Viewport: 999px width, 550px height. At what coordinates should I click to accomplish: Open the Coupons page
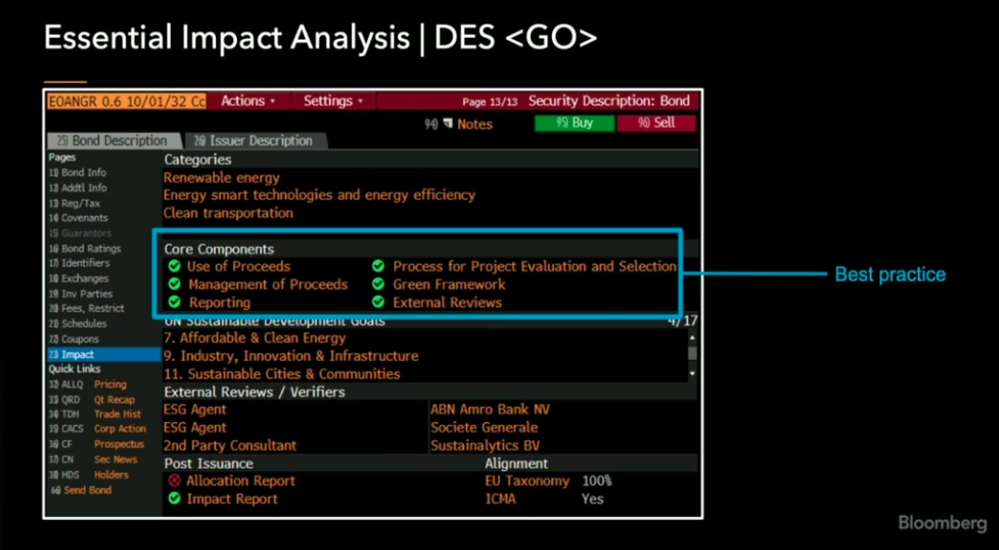[x=74, y=340]
